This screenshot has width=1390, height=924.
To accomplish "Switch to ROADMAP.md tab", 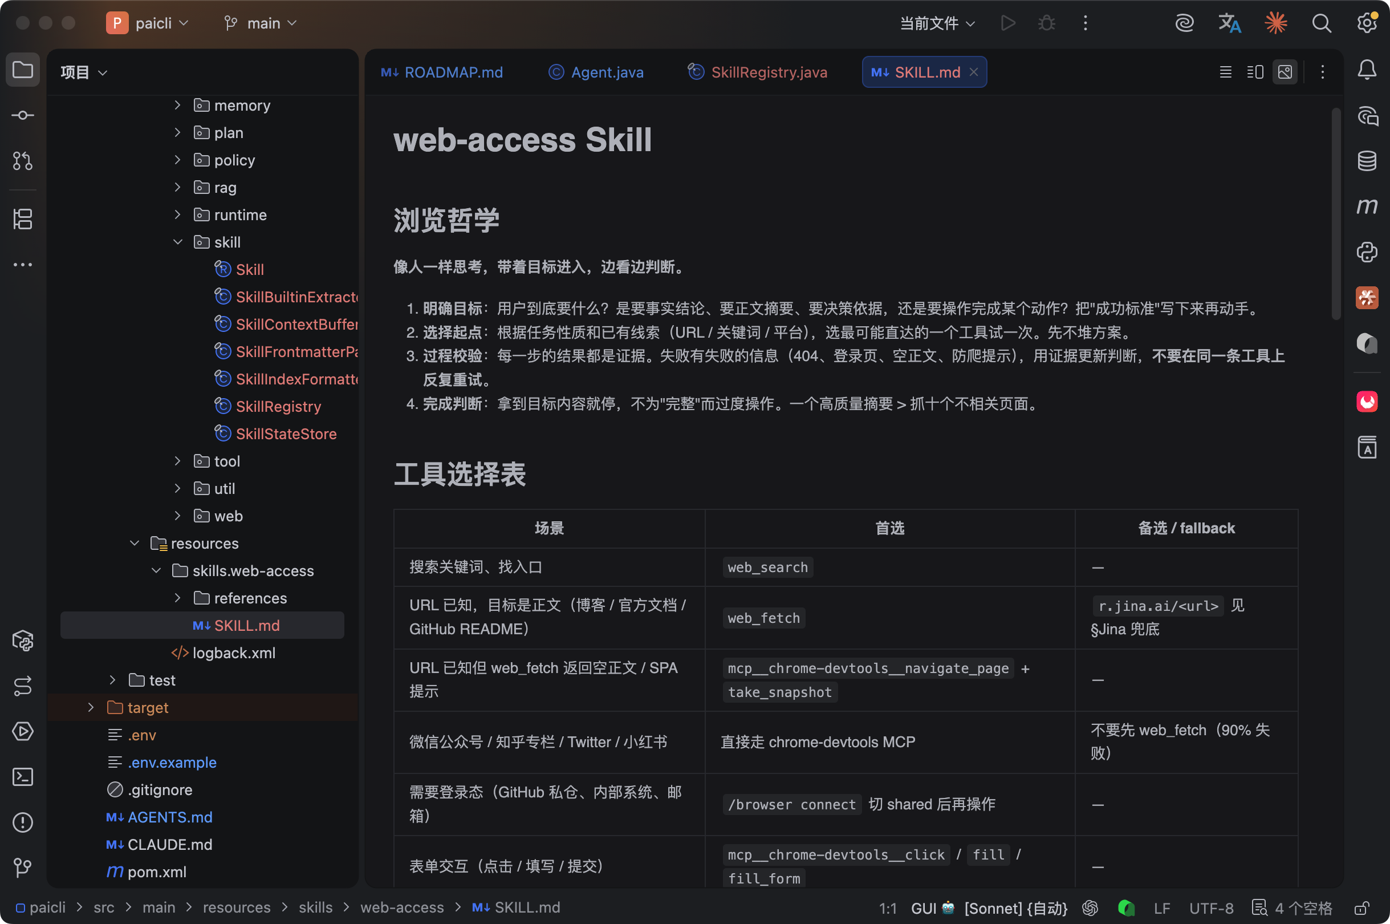I will [x=442, y=72].
